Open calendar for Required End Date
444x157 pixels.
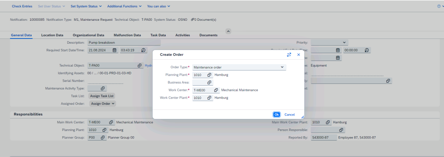(338, 50)
